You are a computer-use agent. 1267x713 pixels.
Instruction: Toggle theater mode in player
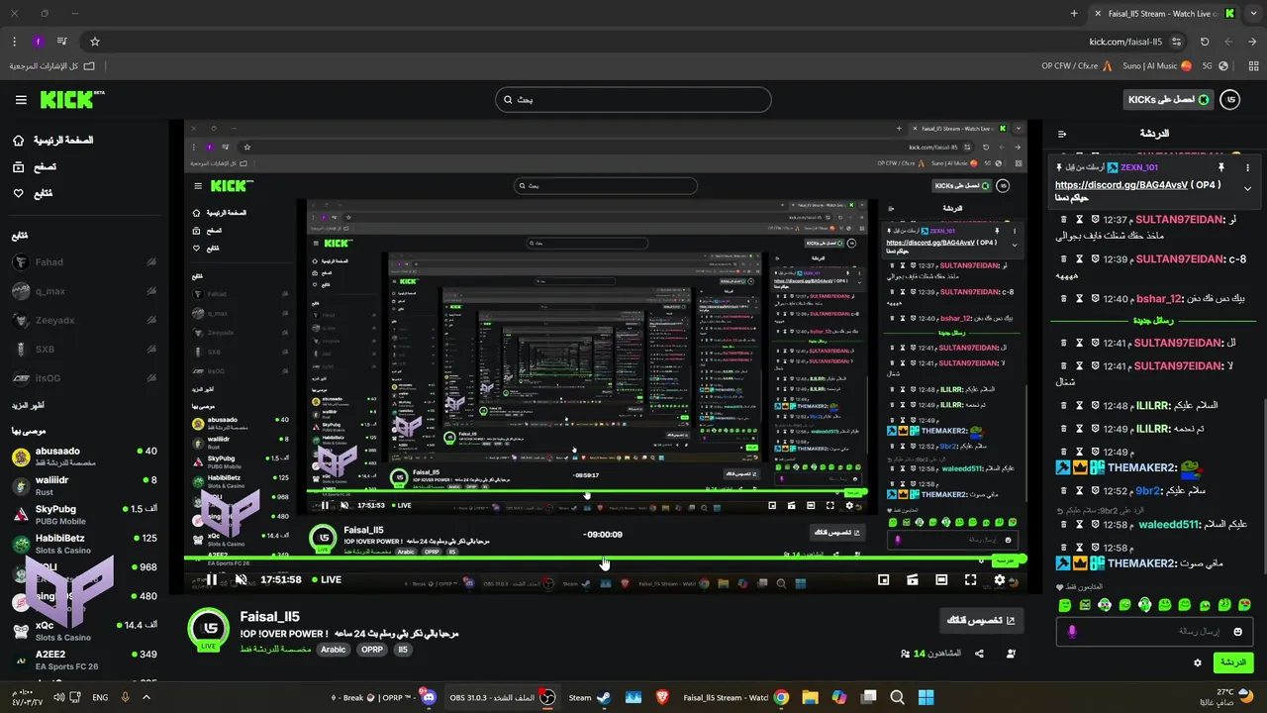coord(941,580)
